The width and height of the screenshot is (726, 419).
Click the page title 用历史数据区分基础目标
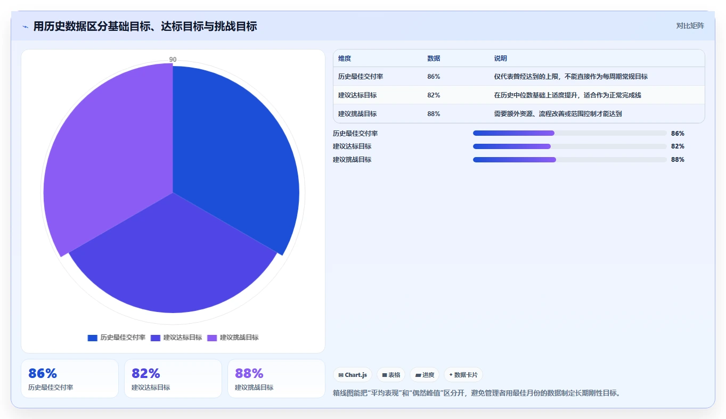[145, 26]
